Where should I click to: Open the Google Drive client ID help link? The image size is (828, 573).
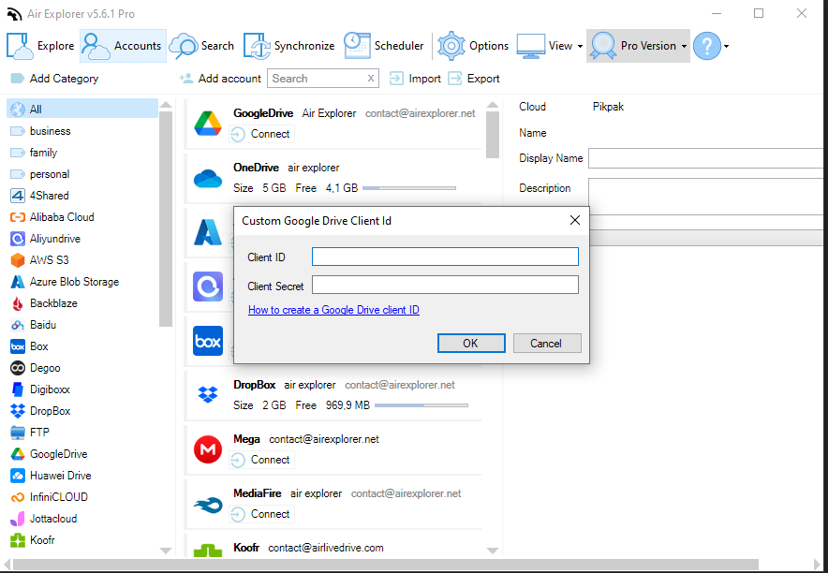coord(333,310)
